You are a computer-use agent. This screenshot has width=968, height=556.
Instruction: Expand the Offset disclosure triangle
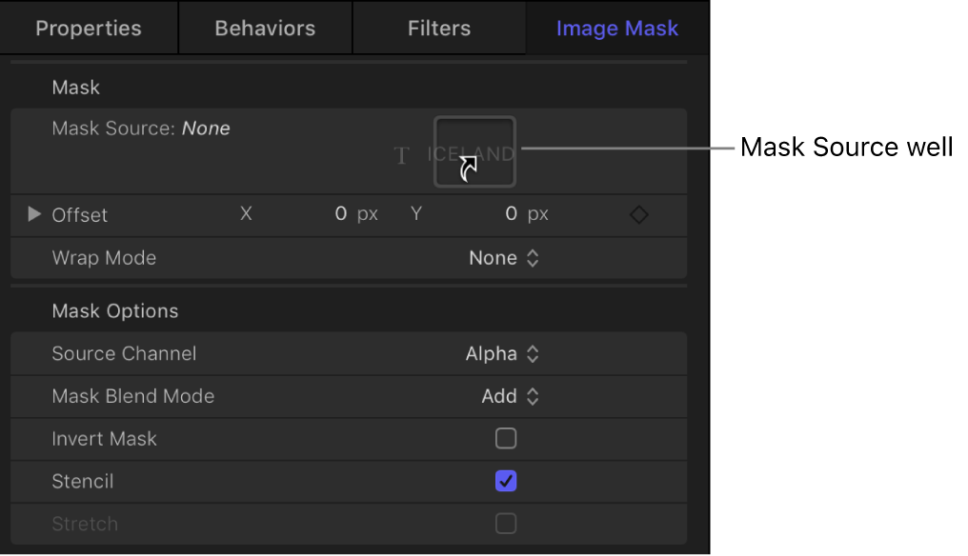click(33, 214)
